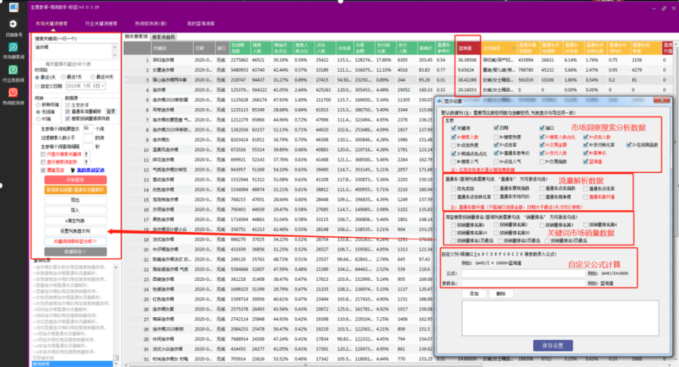Select 自定义日期 radio option
Viewport: 679px width, 367px height.
pos(37,86)
